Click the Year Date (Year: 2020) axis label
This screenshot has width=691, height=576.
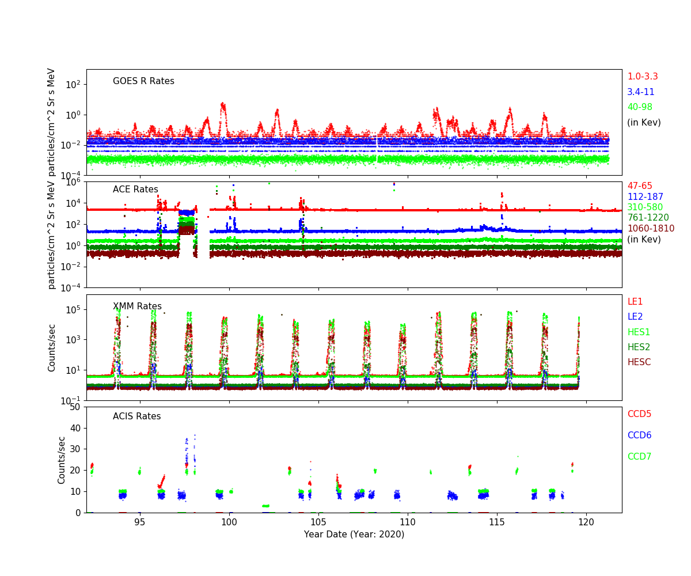(354, 535)
